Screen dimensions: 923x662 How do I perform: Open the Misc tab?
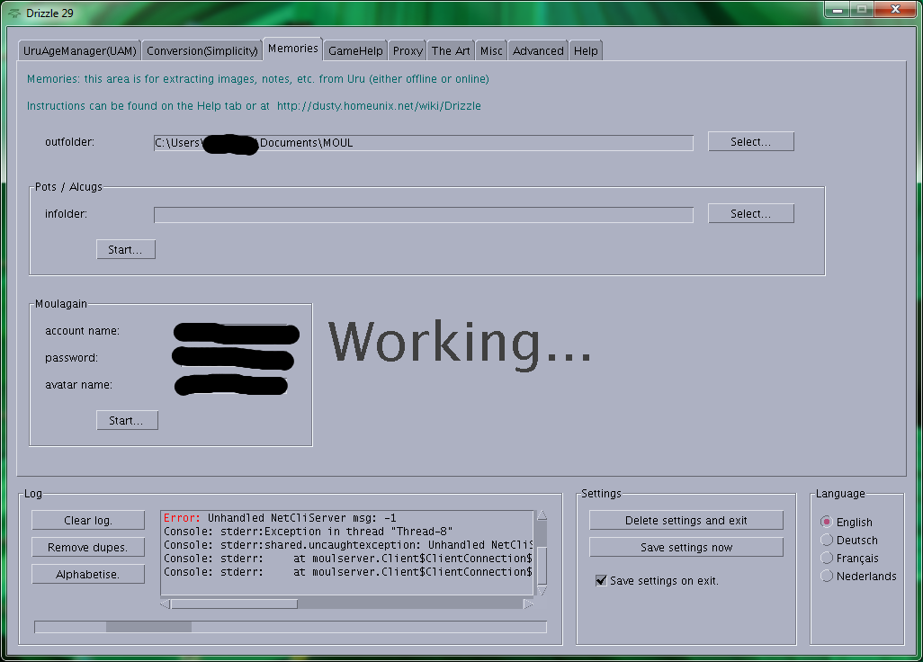(491, 50)
